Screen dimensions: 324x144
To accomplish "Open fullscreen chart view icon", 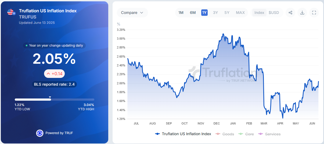I will click(x=314, y=13).
